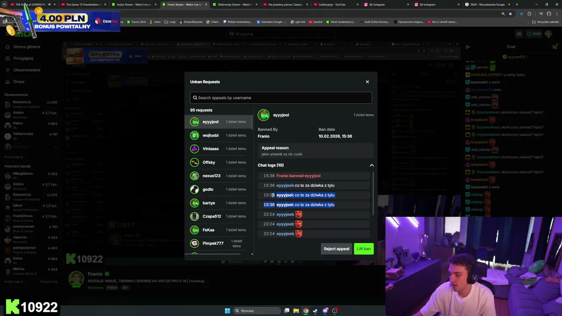Open Przeglądaj in Kick sidebar
This screenshot has height=316, width=562.
[x=19, y=58]
